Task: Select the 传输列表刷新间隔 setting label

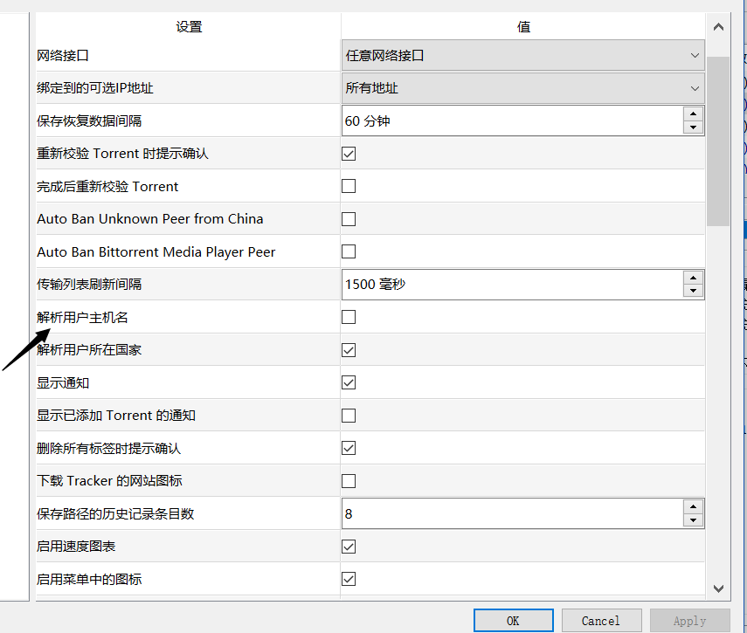Action: coord(89,285)
